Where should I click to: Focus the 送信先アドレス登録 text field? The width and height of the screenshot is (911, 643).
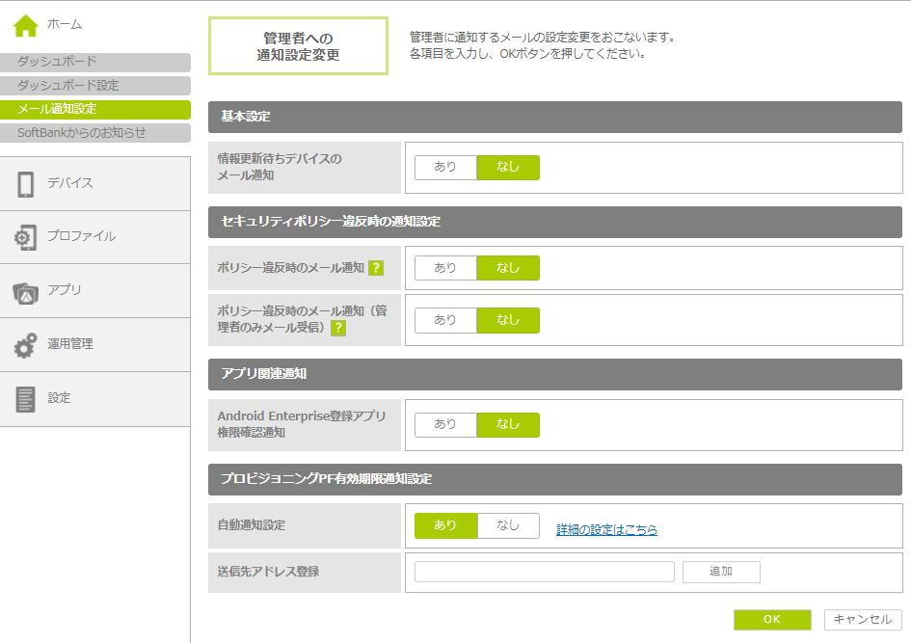[544, 572]
